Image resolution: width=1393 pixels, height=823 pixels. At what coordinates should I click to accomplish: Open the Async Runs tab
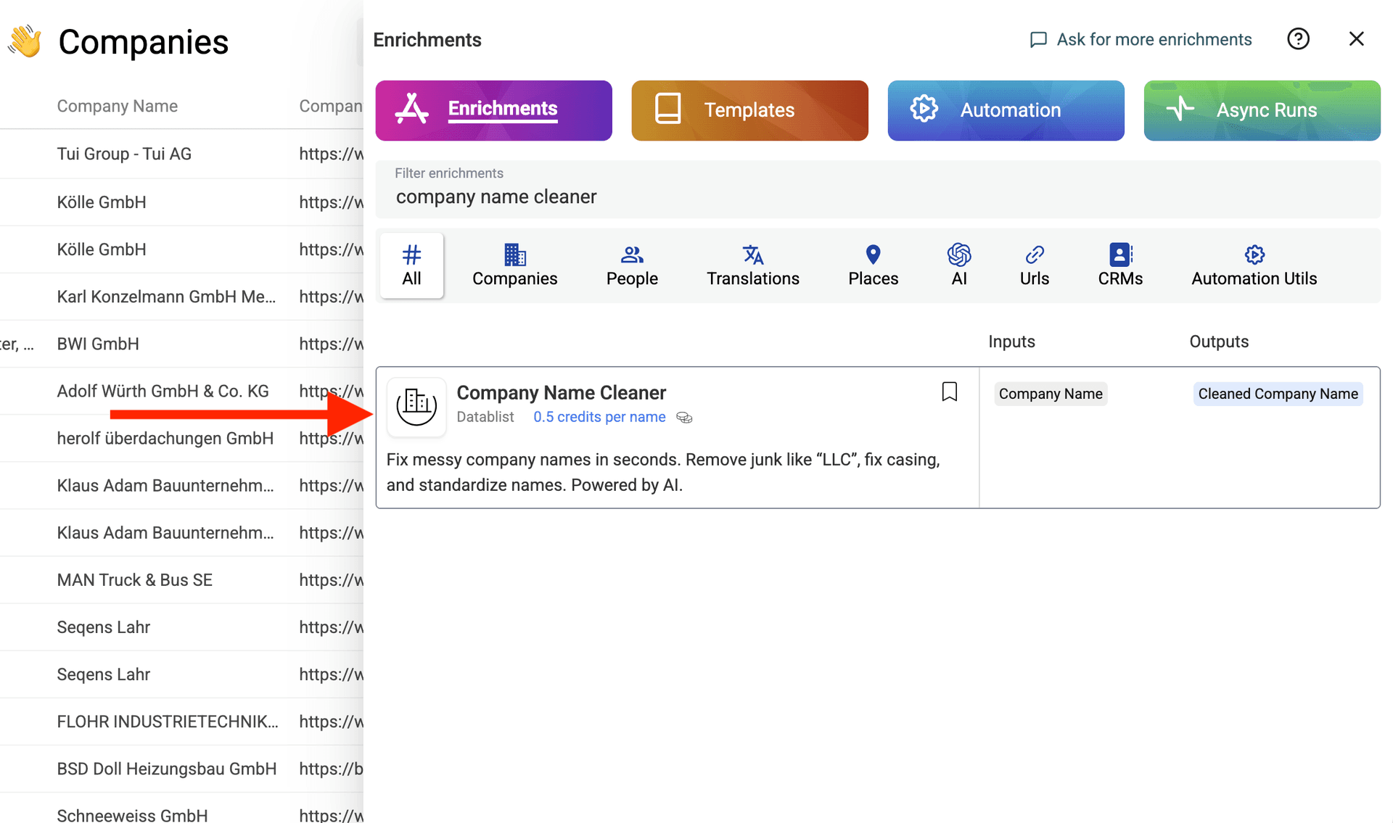click(x=1262, y=110)
